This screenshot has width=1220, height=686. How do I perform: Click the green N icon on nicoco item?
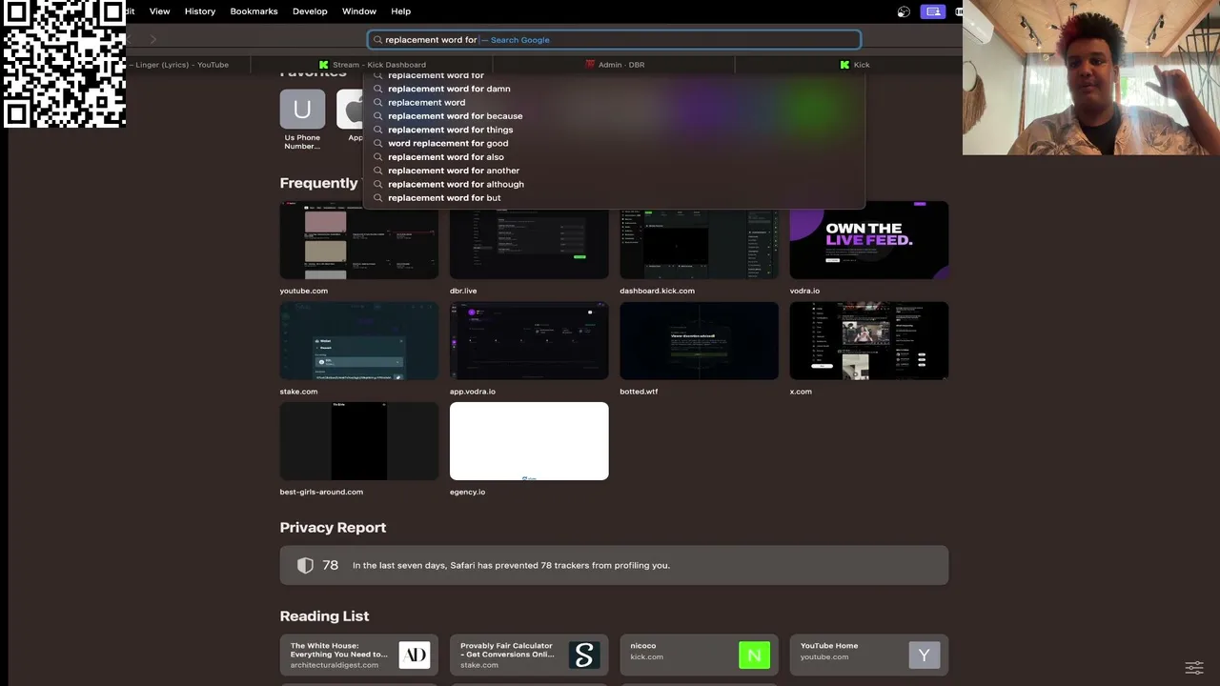point(754,655)
